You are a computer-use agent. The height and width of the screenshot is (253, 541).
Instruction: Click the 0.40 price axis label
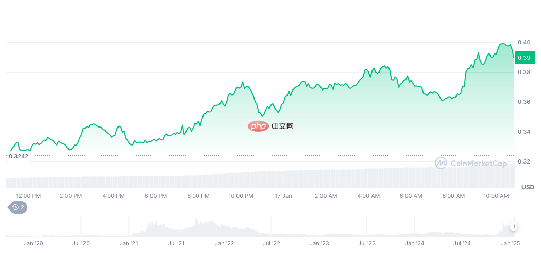(x=524, y=42)
